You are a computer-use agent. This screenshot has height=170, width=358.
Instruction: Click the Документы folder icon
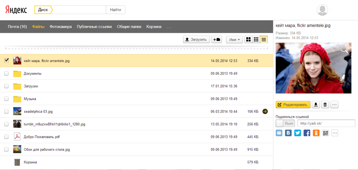(x=17, y=74)
